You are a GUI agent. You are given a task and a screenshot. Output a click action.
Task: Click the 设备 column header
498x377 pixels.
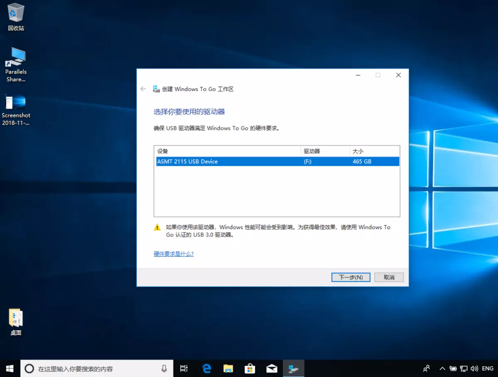click(x=227, y=151)
